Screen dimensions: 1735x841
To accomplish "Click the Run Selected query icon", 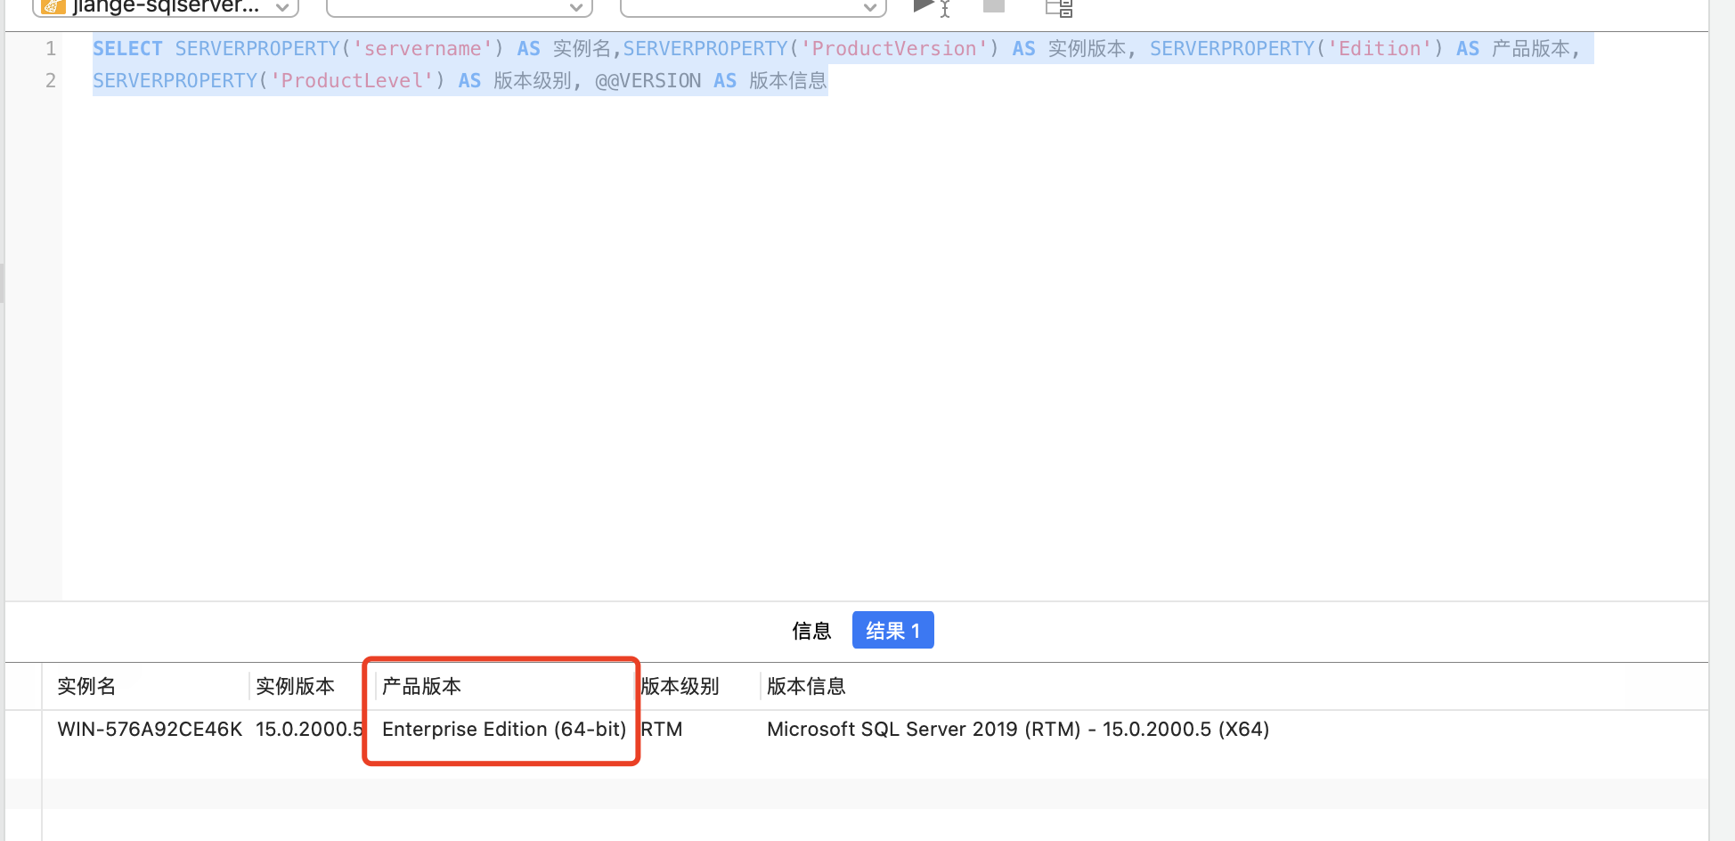I will point(930,7).
